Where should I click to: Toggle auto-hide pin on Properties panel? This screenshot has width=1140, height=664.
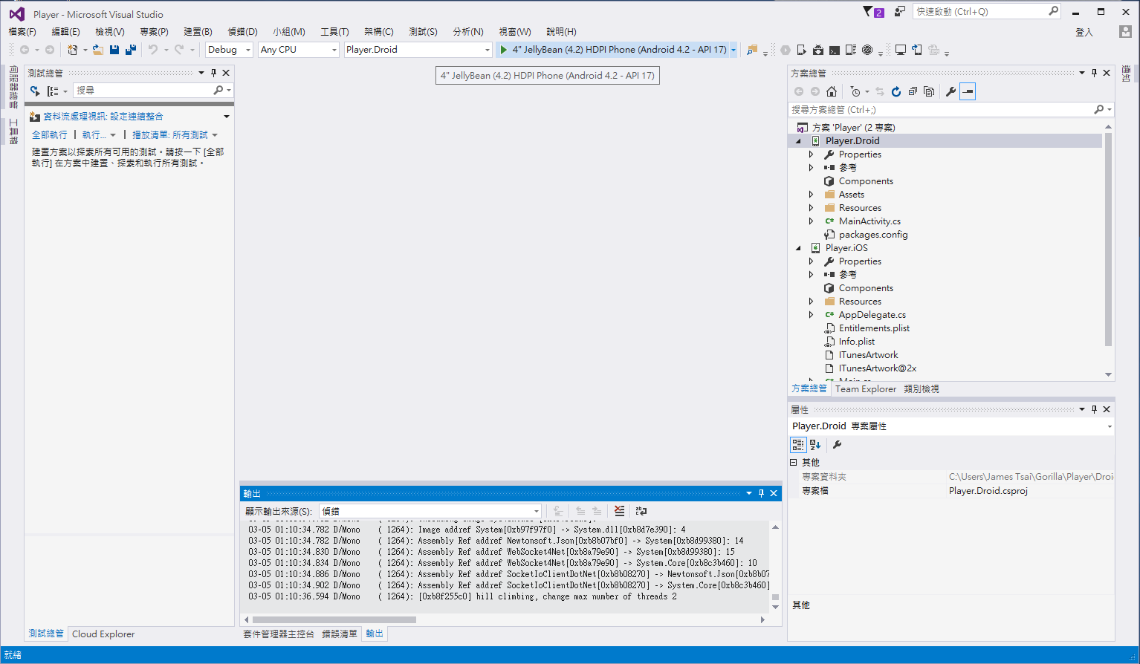point(1094,409)
